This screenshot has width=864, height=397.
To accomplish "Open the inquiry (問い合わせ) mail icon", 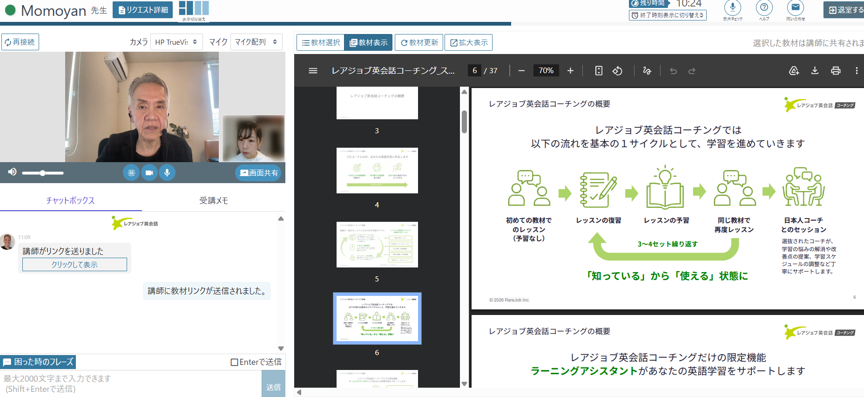I will pos(796,8).
